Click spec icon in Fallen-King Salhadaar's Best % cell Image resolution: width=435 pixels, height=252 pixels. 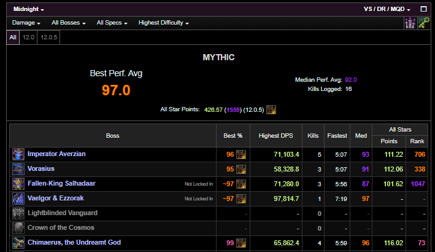tap(241, 184)
